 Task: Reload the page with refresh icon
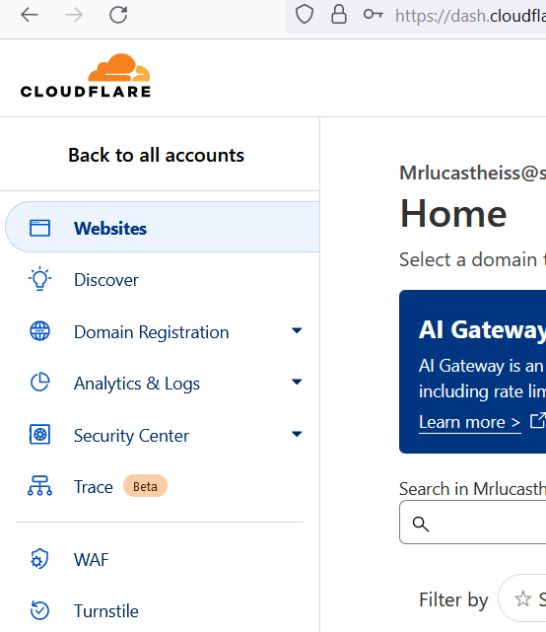tap(118, 16)
